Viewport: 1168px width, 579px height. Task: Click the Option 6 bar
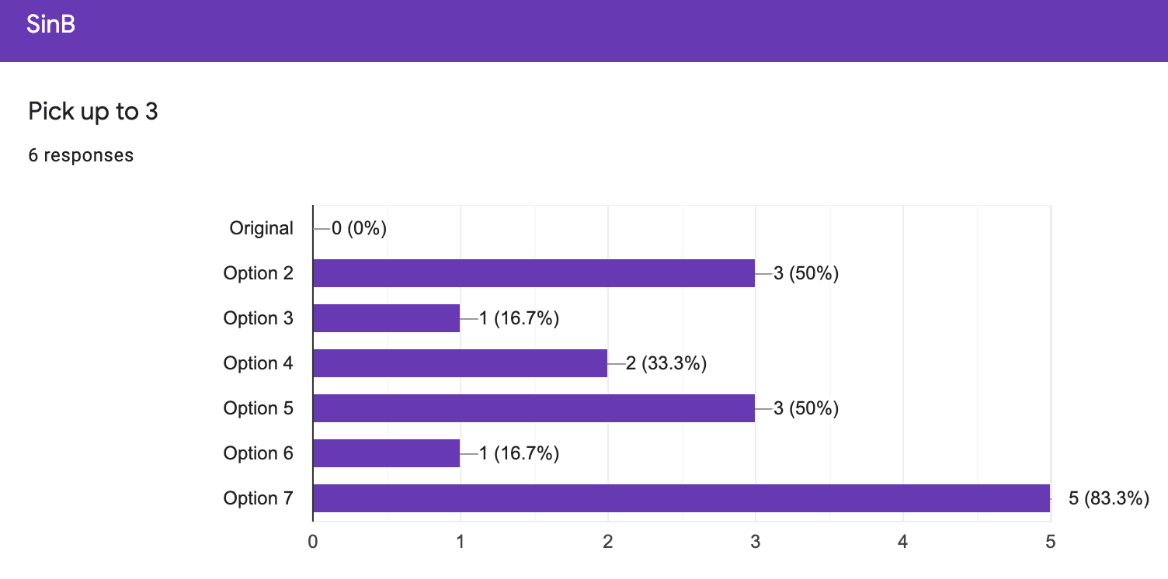pos(386,453)
